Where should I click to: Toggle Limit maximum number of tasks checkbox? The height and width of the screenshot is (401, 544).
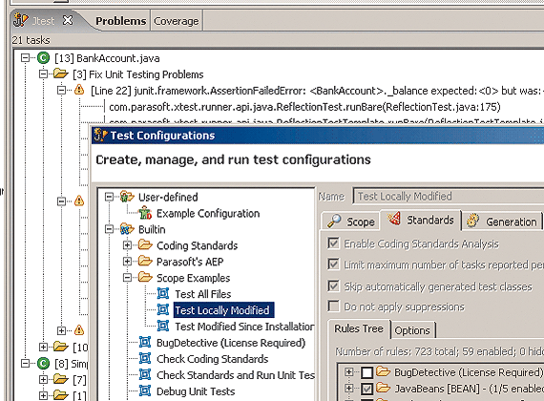333,264
